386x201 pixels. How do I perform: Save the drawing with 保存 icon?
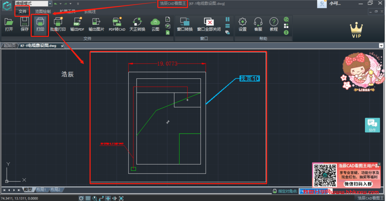(x=24, y=24)
